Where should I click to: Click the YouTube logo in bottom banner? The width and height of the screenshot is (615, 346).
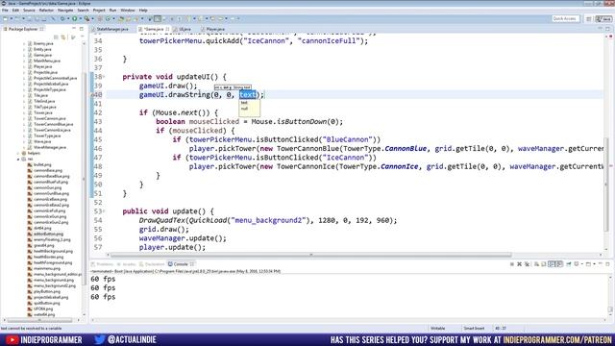point(12,339)
